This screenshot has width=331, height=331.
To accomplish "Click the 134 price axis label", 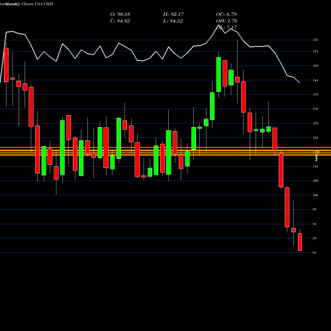I will pos(316,109).
